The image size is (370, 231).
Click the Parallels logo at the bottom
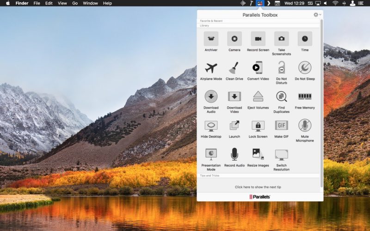(x=260, y=197)
